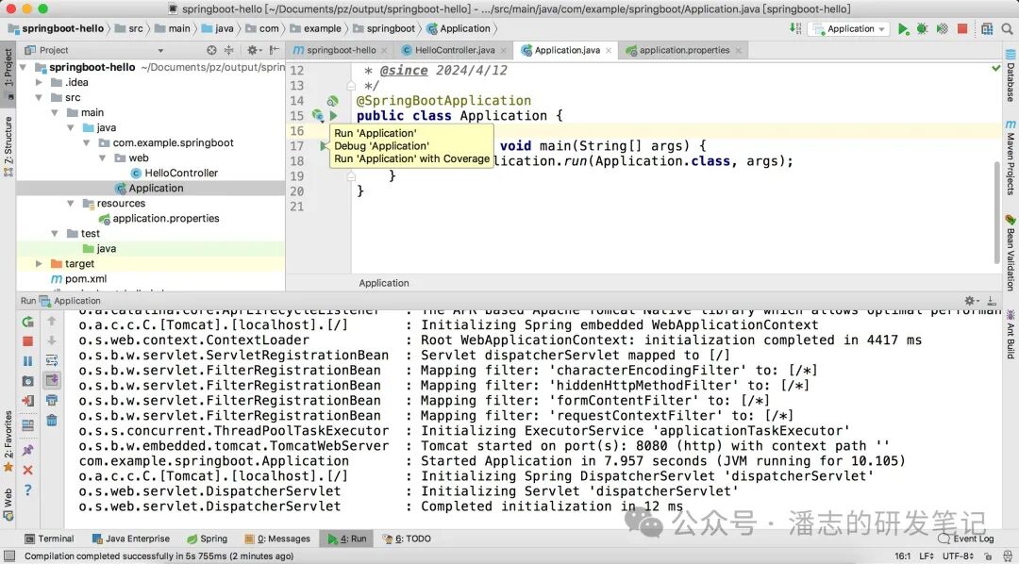
Task: Switch to HelloController.java editor tab
Action: pos(454,50)
